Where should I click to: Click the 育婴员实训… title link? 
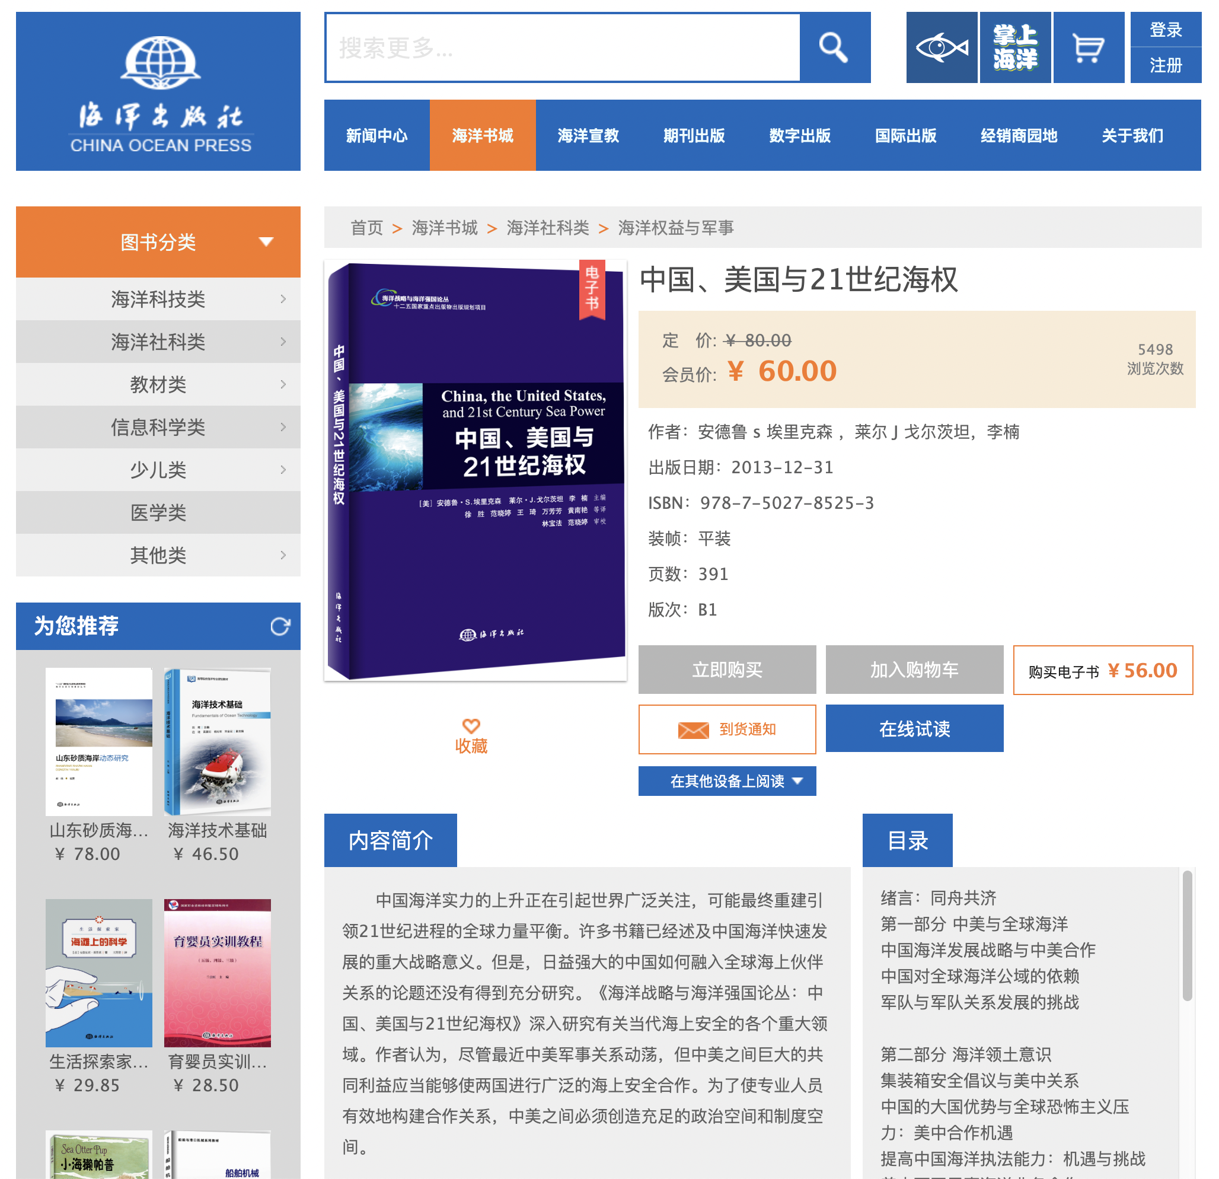point(217,1062)
